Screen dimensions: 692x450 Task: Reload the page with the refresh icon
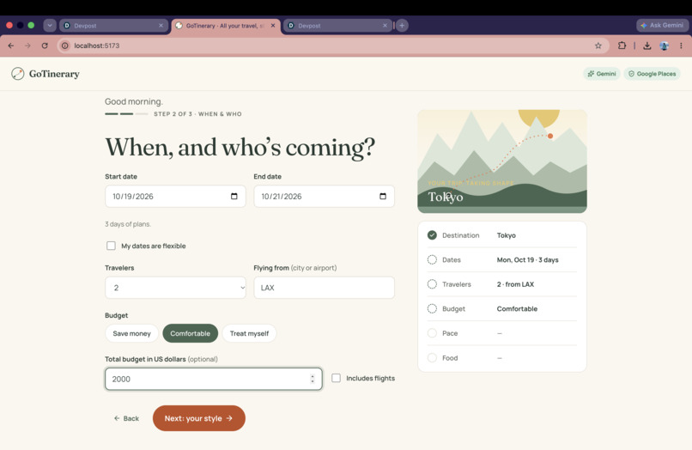pos(45,46)
